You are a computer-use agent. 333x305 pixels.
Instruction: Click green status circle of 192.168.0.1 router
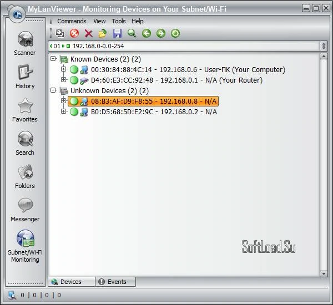coord(74,80)
